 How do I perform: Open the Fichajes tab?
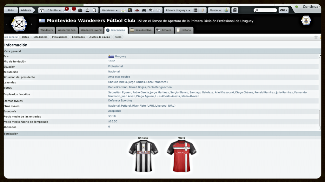164,30
